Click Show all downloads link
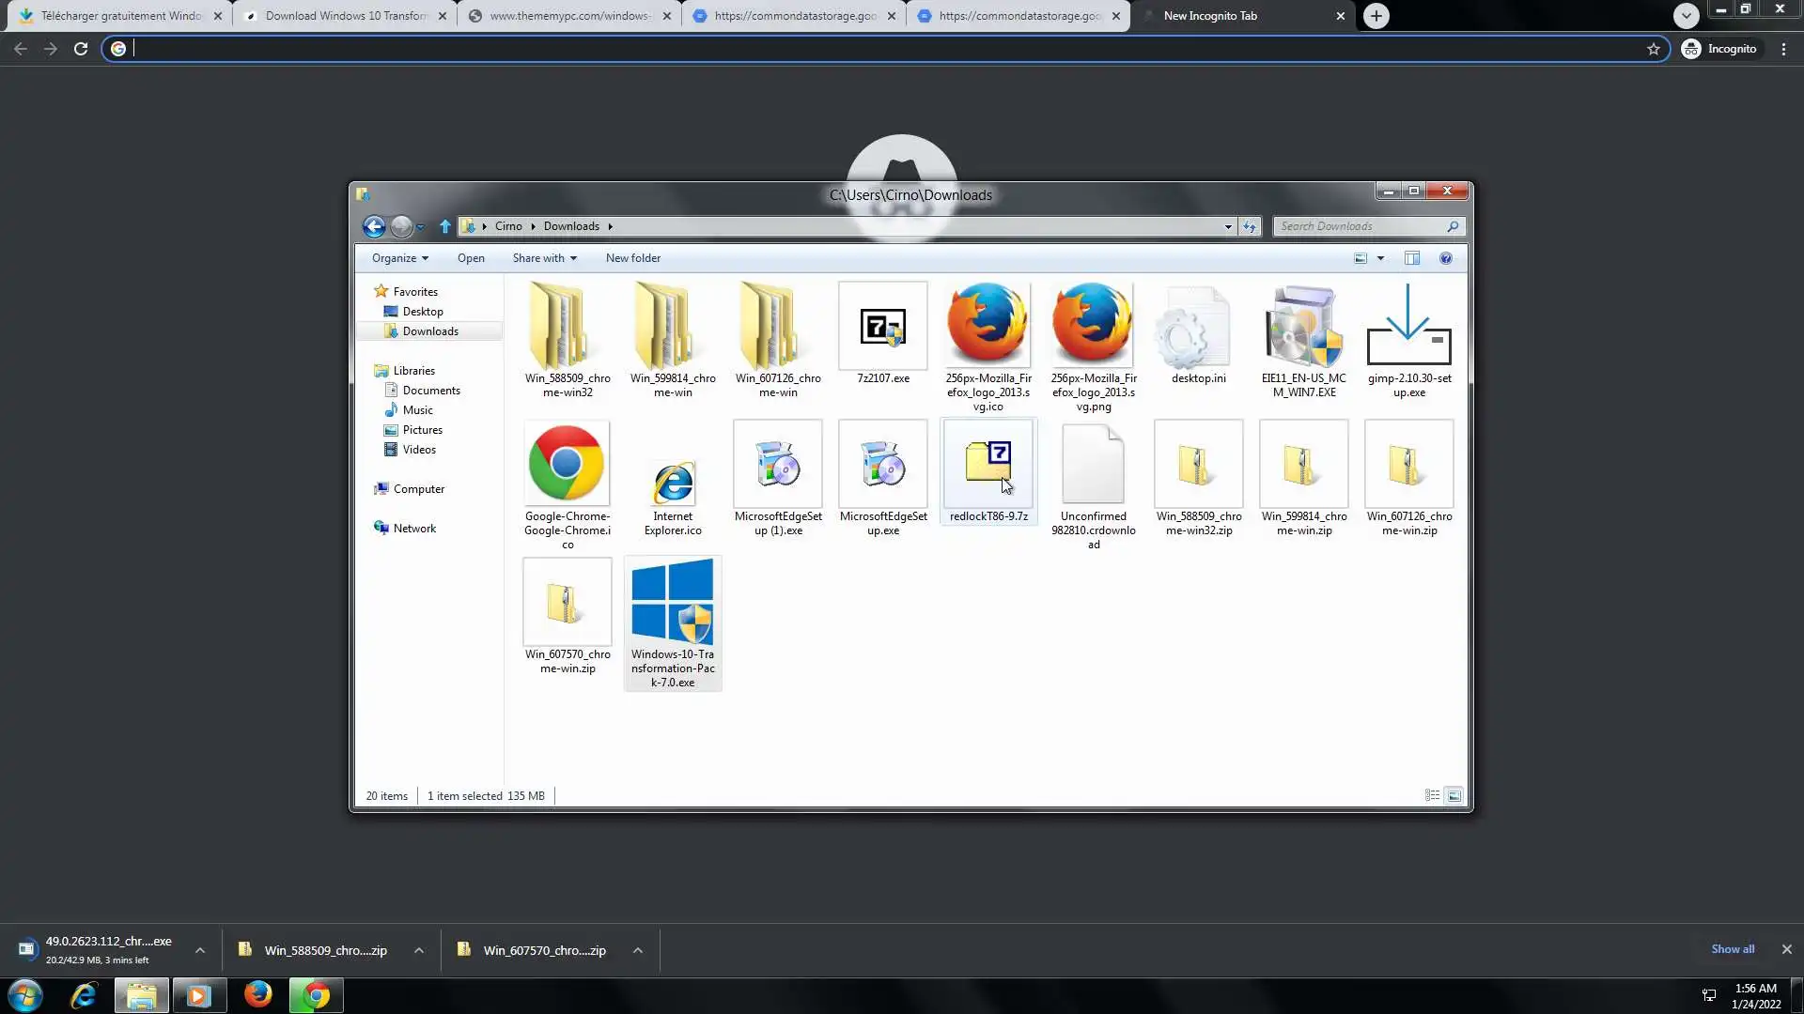 1732,948
